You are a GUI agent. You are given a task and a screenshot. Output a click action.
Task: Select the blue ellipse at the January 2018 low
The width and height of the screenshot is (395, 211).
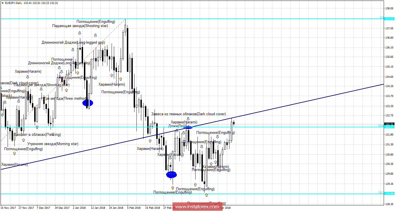coord(88,103)
